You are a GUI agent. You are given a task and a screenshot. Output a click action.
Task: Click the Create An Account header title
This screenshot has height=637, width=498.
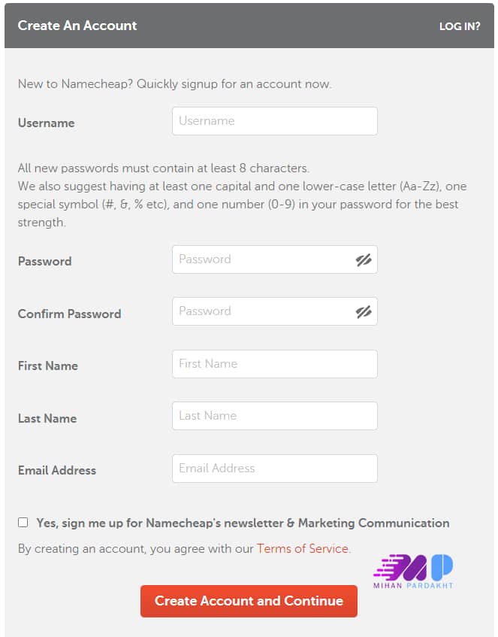tap(77, 26)
